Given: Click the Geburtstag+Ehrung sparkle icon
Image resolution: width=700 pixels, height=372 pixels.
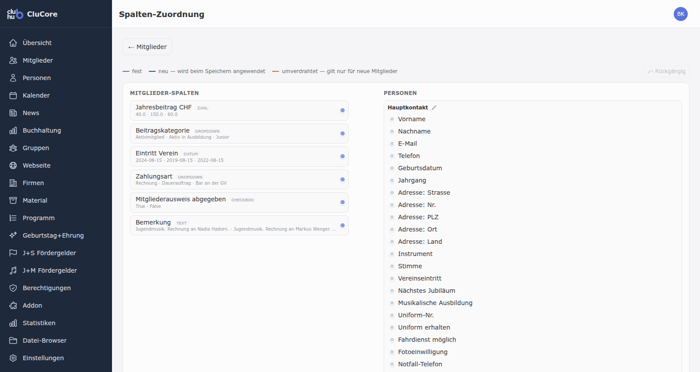Looking at the screenshot, I should coord(13,235).
